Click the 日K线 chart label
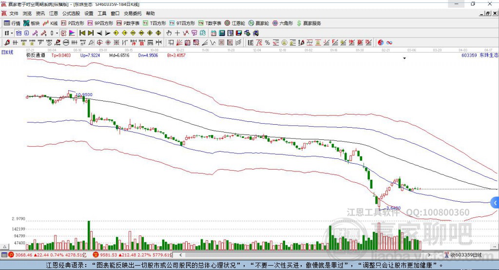Screen dimensions: 499x270 pos(7,52)
